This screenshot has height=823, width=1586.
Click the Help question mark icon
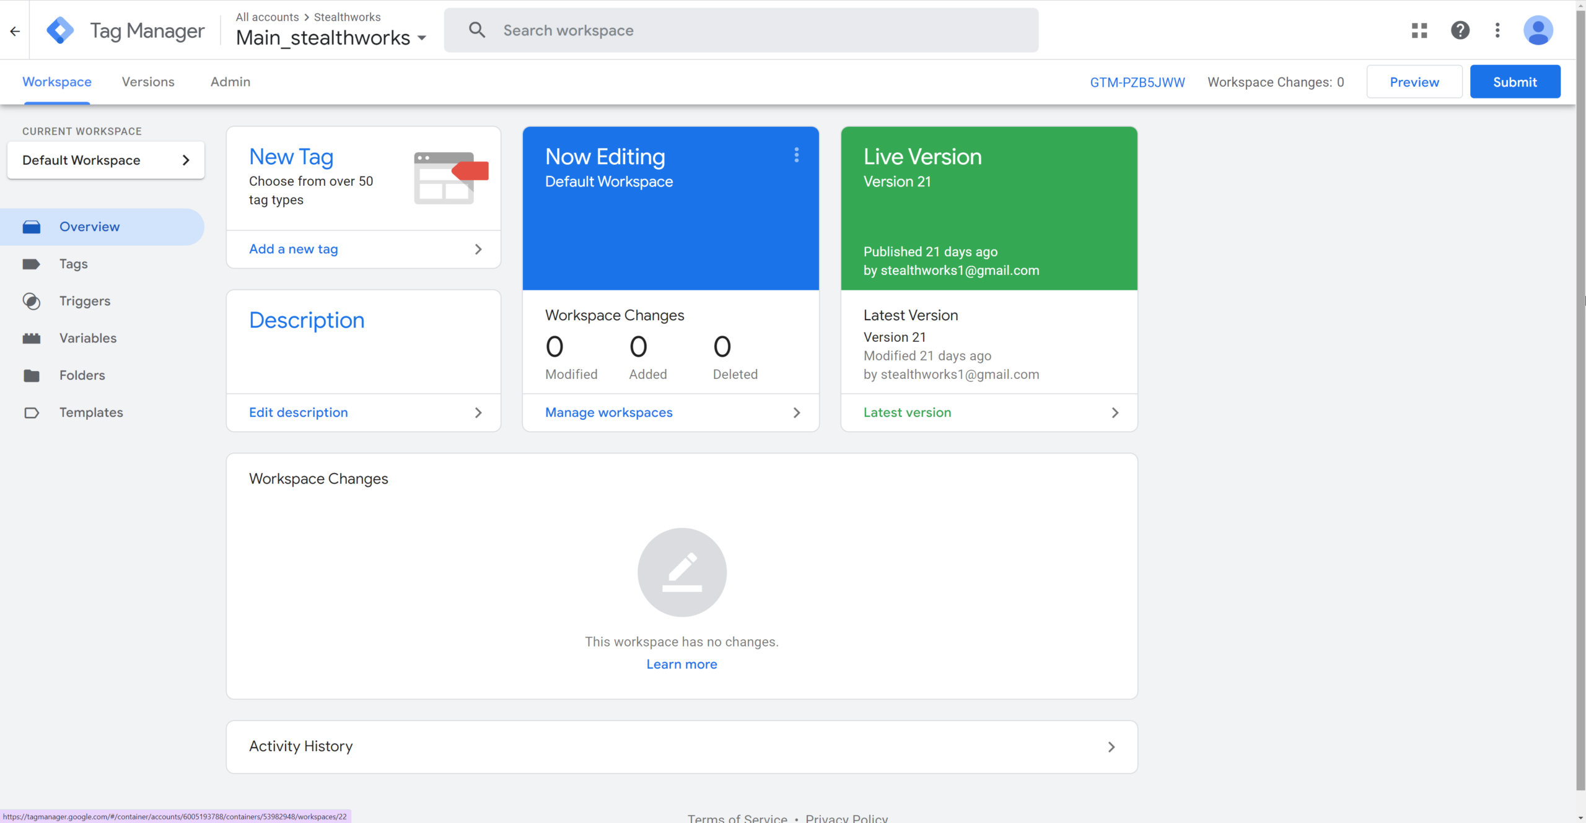(1459, 29)
